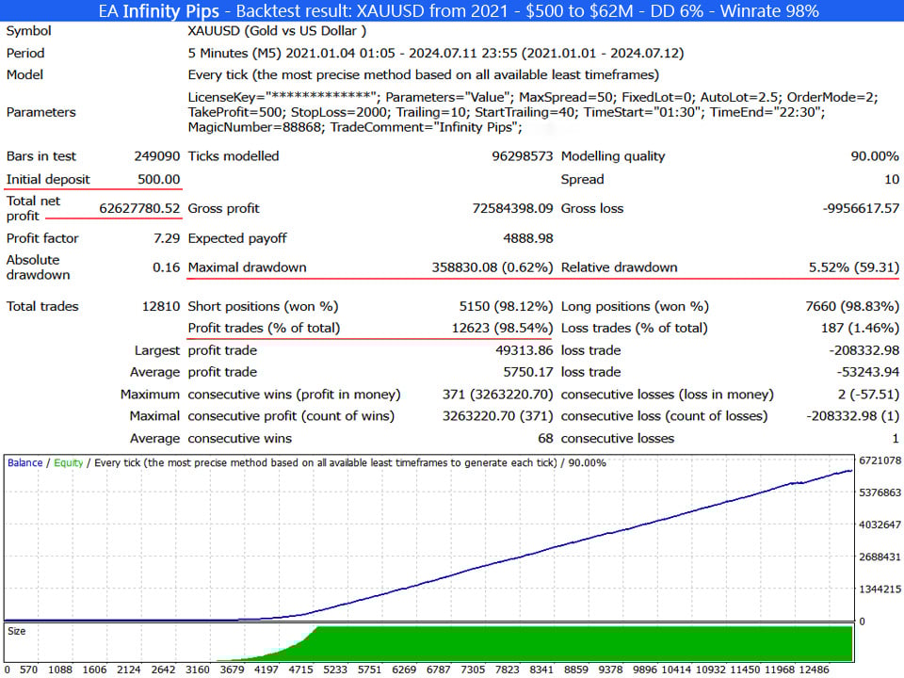Image resolution: width=904 pixels, height=678 pixels.
Task: Click the Equity legend label on chart
Action: click(x=69, y=463)
